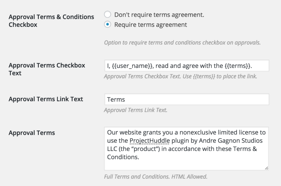
Task: Click the Approval Terms Link Text input
Action: pos(187,99)
